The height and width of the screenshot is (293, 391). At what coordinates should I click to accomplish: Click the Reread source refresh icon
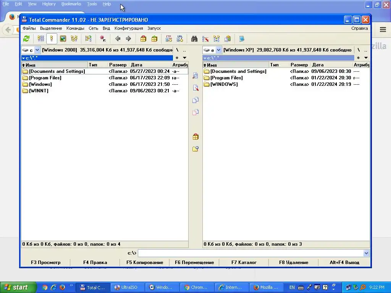coord(26,39)
